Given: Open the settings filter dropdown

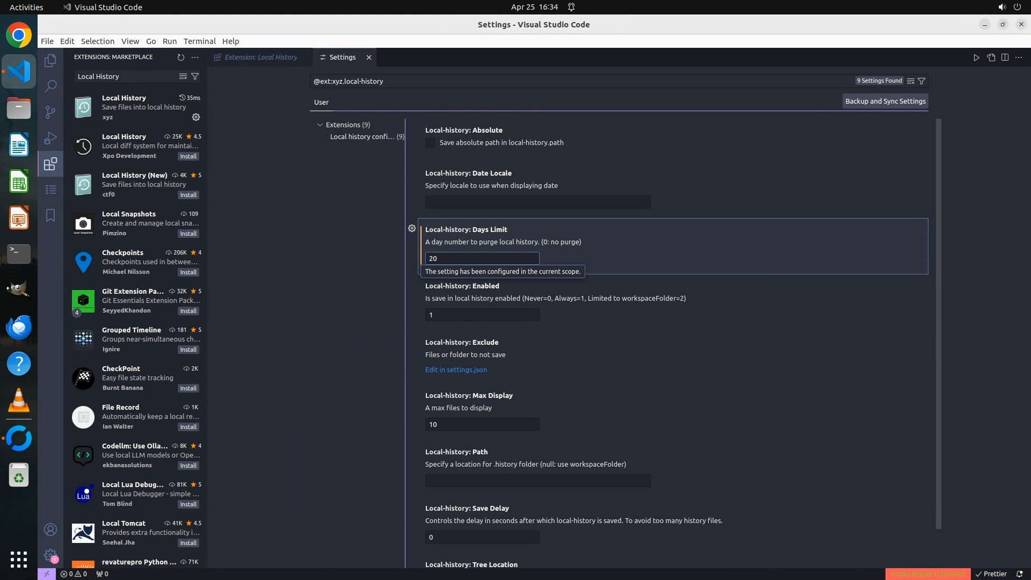Looking at the screenshot, I should 921,81.
